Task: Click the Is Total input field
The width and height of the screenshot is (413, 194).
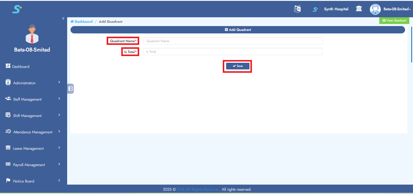Action: coord(233,52)
